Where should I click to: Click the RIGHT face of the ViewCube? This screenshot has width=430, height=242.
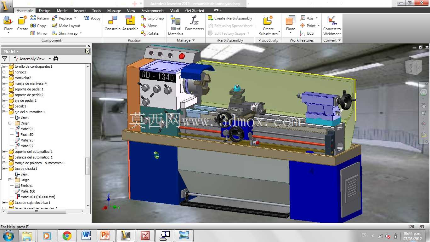[410, 67]
